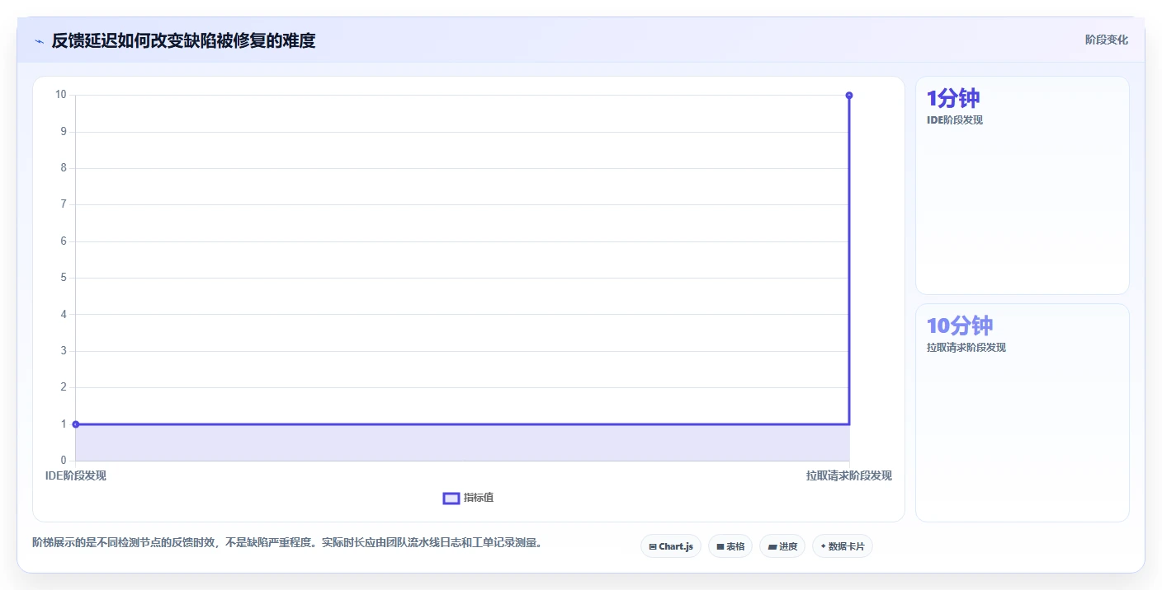Click the 指标值 legend label
1162x590 pixels.
point(479,498)
